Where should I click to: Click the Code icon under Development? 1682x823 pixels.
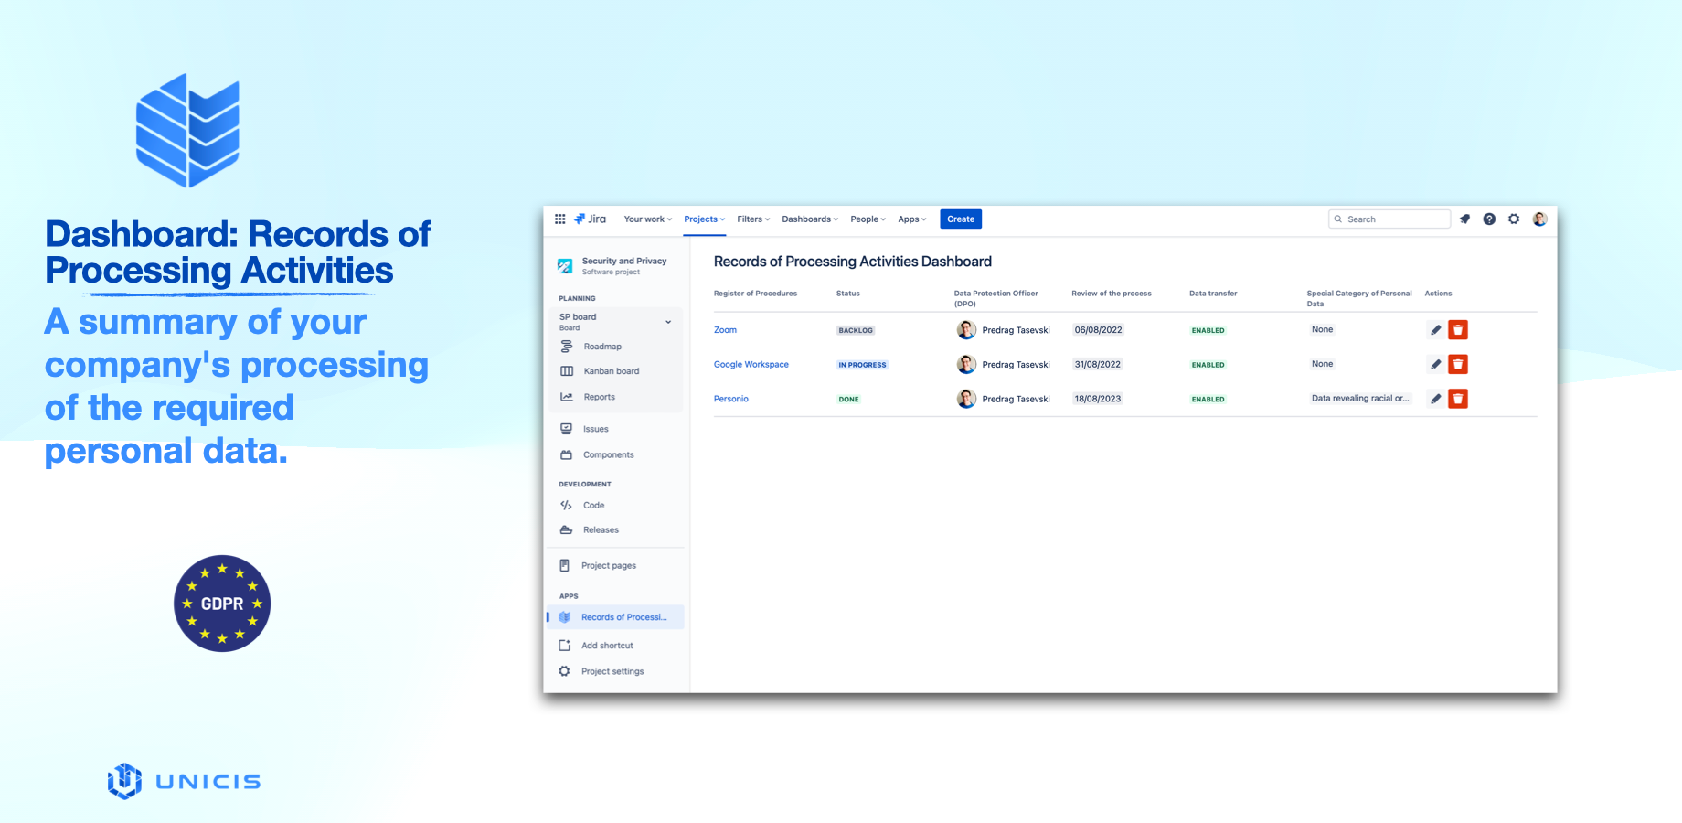pyautogui.click(x=566, y=505)
